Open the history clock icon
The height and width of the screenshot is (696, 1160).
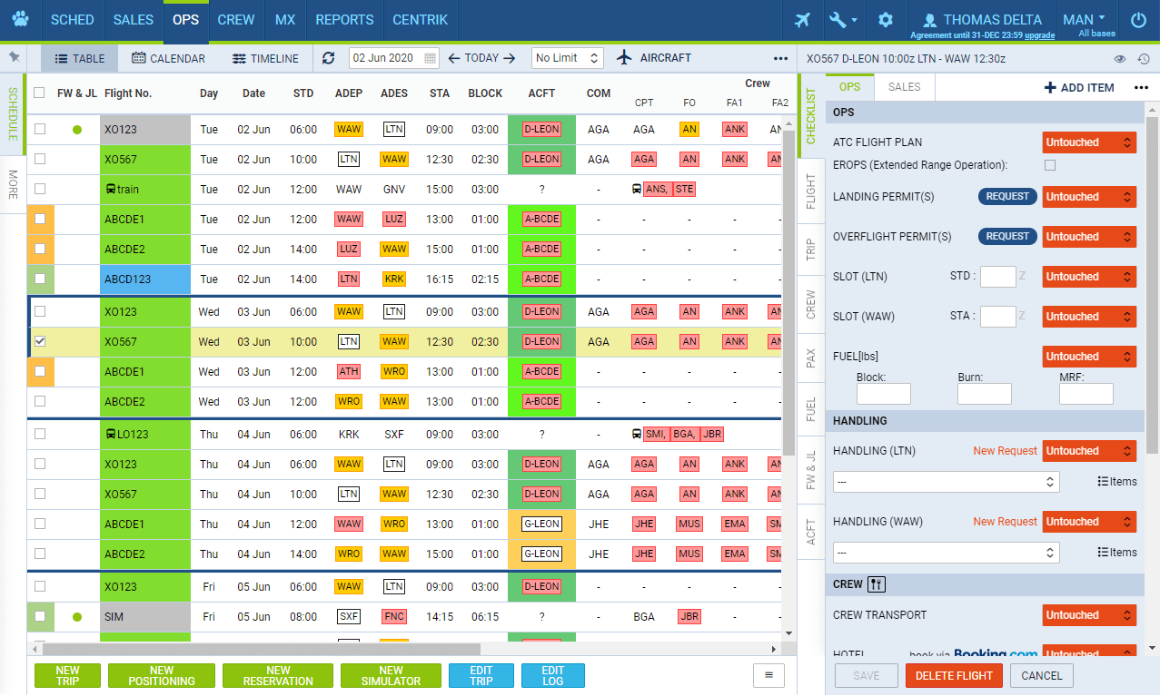[x=1143, y=59]
